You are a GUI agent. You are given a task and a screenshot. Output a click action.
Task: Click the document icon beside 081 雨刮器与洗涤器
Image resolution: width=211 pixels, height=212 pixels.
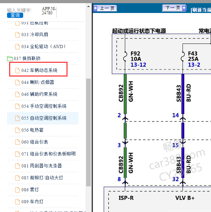18,166
